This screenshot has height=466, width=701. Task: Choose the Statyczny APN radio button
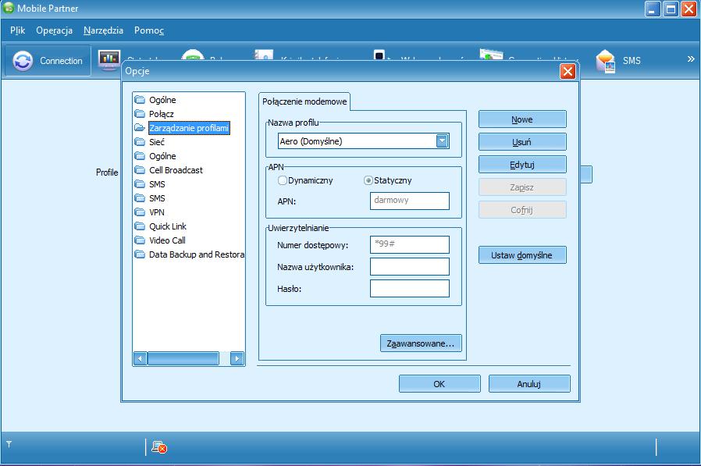pos(368,180)
